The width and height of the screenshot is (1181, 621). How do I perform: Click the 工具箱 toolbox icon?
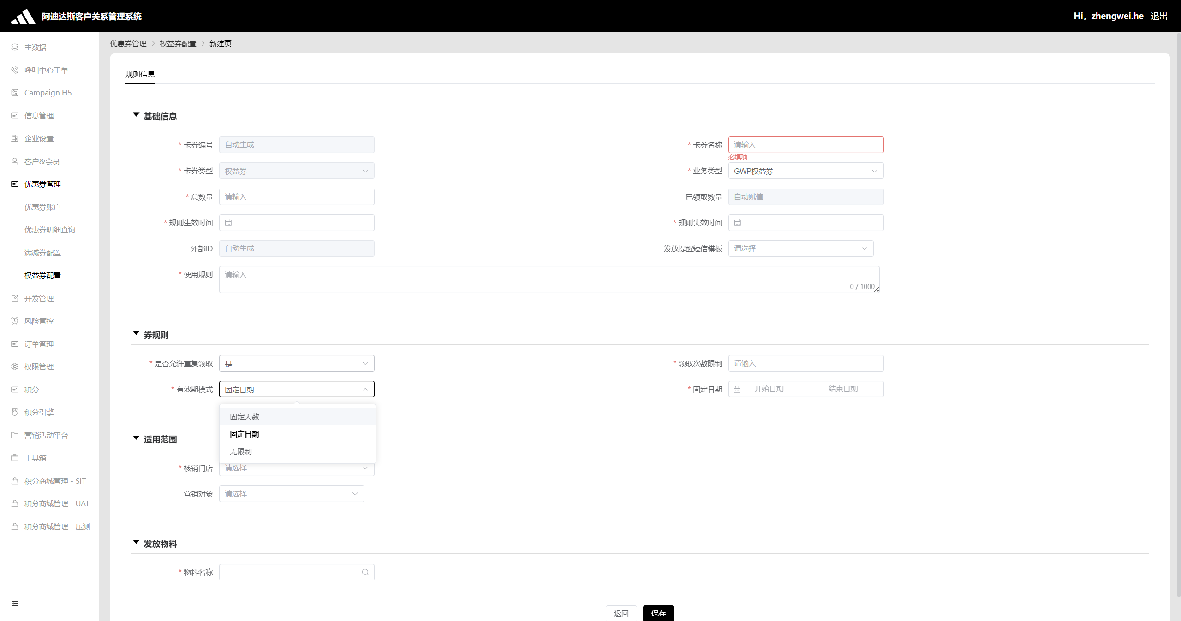pos(15,458)
